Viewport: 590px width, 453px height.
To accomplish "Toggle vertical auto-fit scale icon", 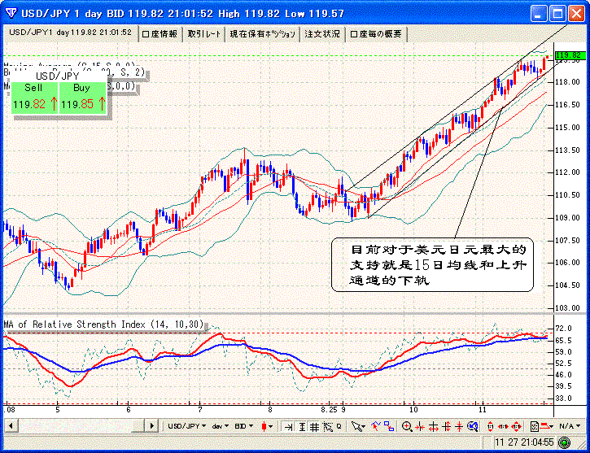I will click(302, 427).
